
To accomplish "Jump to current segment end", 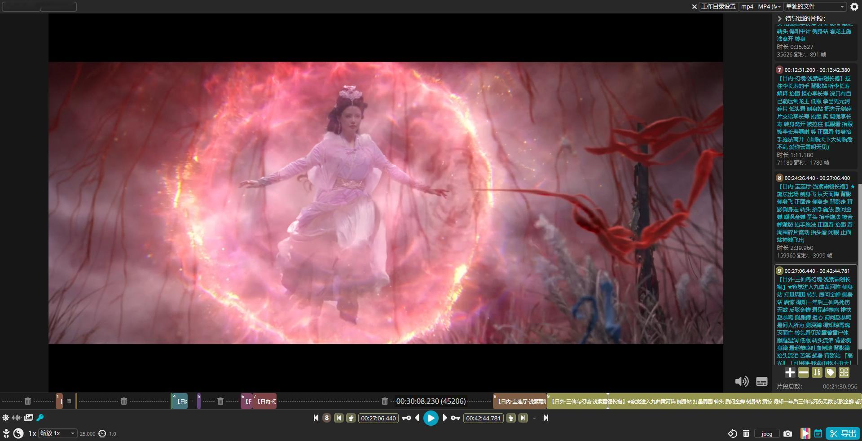I will [x=523, y=418].
